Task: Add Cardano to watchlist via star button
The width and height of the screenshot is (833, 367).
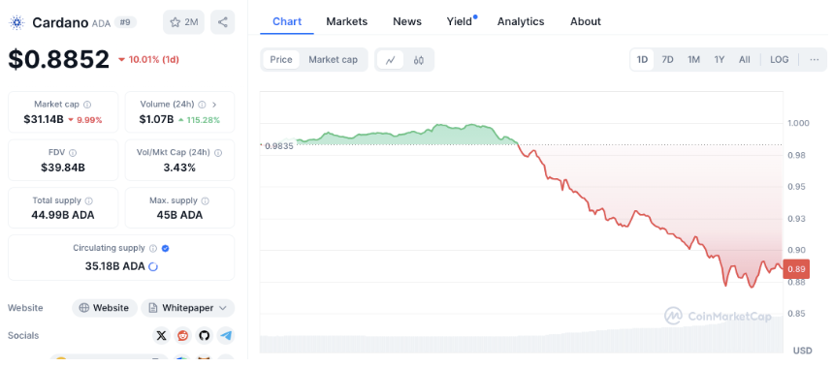Action: pyautogui.click(x=183, y=22)
